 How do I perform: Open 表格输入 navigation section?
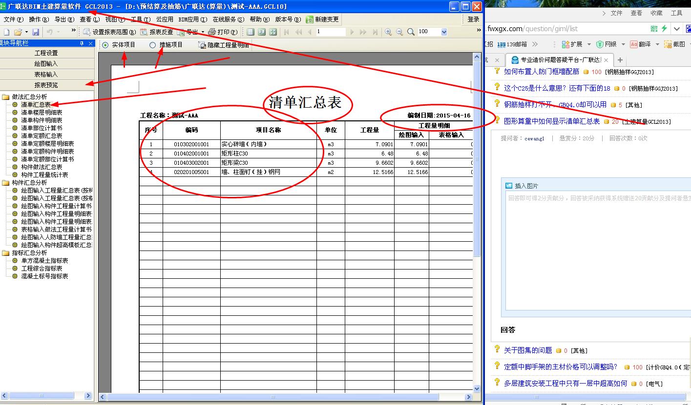click(x=46, y=74)
